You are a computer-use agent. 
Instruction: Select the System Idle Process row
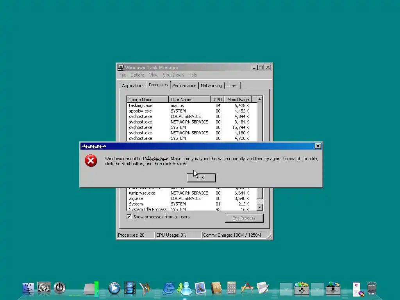(x=191, y=209)
